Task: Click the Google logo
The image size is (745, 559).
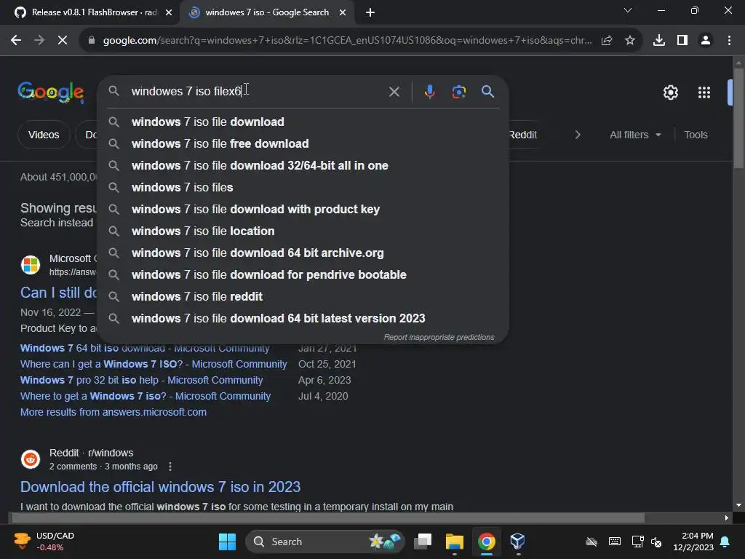Action: pos(51,92)
